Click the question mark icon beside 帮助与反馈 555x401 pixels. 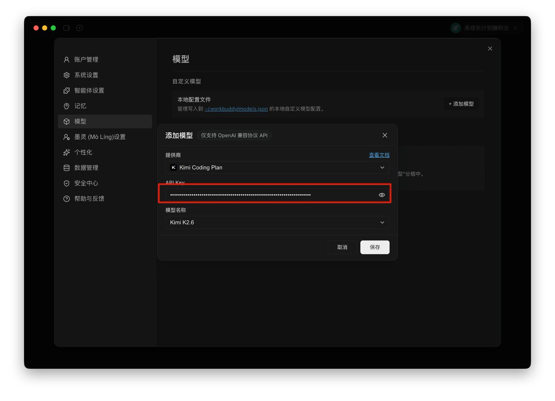[67, 199]
